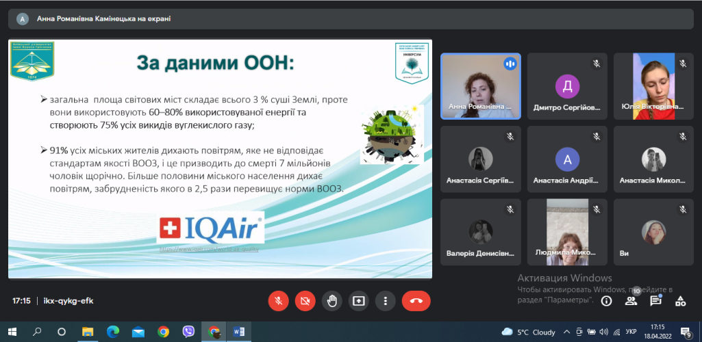This screenshot has width=702, height=342.
Task: Open Microsoft Word from the taskbar
Action: (x=239, y=332)
